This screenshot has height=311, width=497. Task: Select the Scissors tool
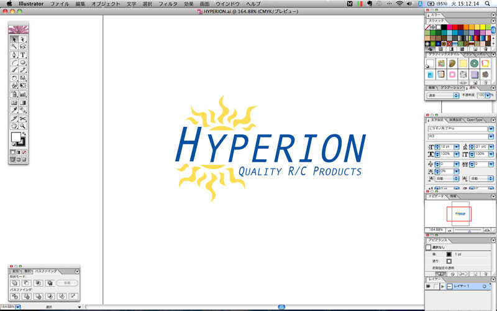coord(22,118)
